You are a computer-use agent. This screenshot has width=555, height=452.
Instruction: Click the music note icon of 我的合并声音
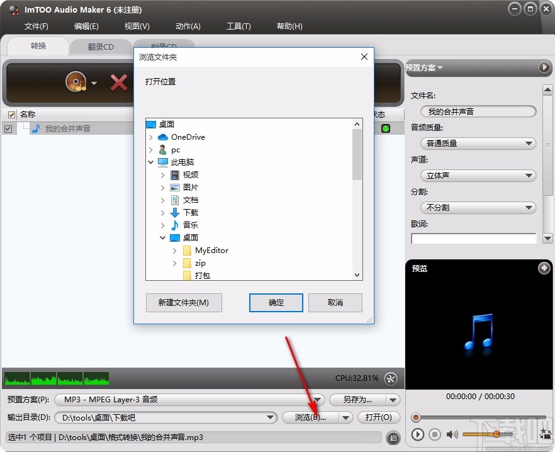tap(35, 128)
